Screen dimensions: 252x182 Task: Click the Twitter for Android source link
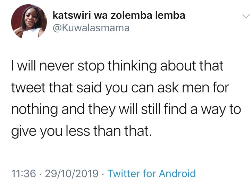(x=152, y=173)
